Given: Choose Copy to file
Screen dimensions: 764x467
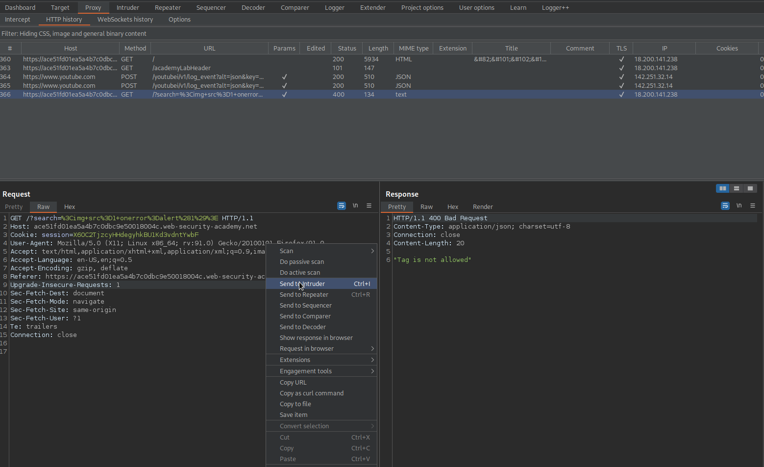Looking at the screenshot, I should 321,404.
